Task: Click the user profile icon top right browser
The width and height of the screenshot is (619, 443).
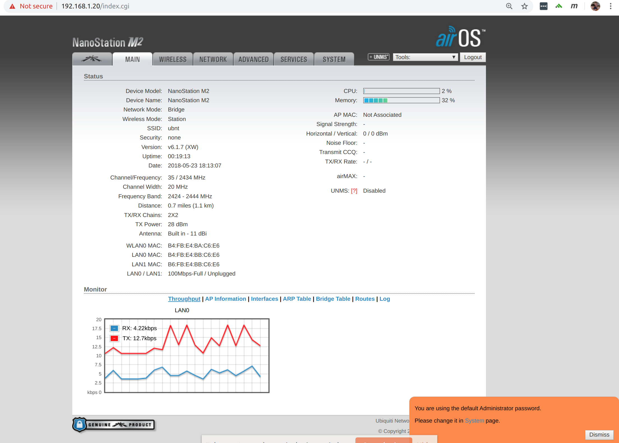Action: (x=595, y=6)
